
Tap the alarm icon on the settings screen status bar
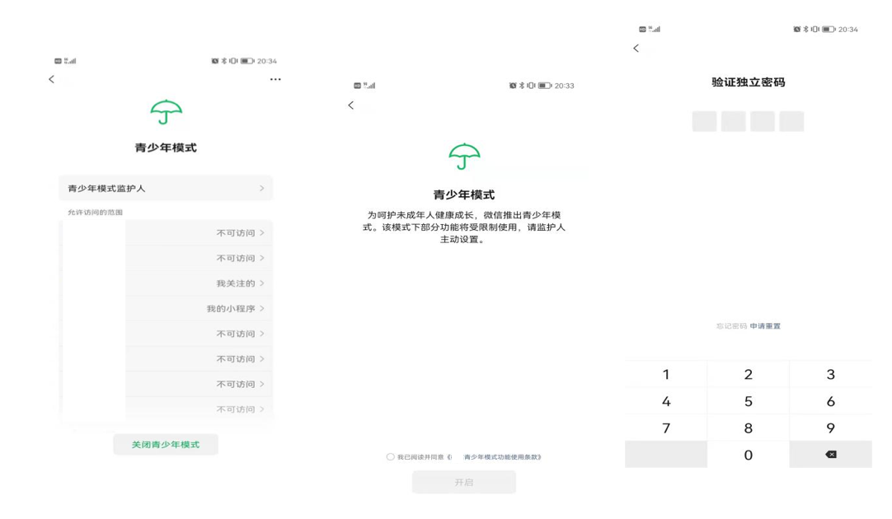click(x=215, y=61)
